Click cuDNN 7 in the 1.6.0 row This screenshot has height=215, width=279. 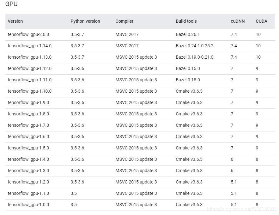click(x=232, y=137)
